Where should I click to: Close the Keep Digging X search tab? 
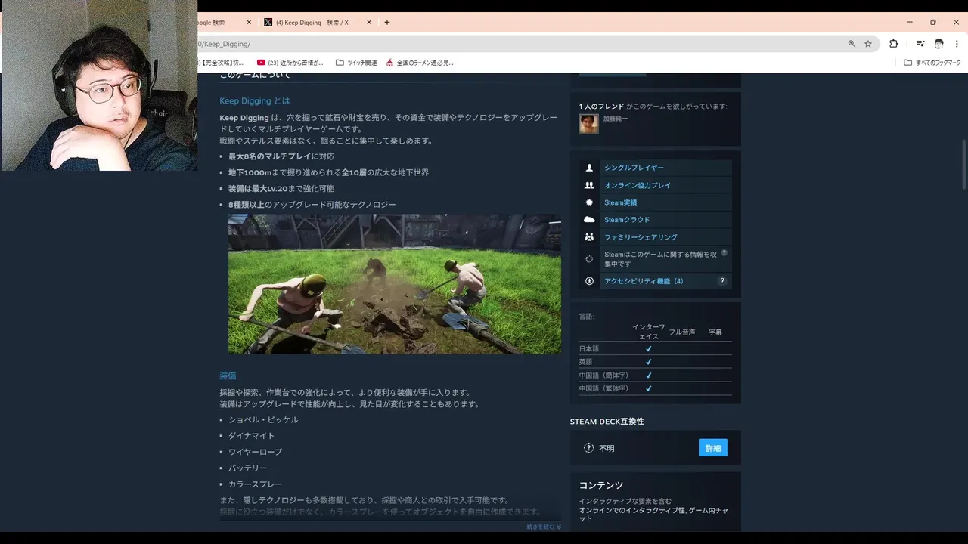[x=369, y=23]
